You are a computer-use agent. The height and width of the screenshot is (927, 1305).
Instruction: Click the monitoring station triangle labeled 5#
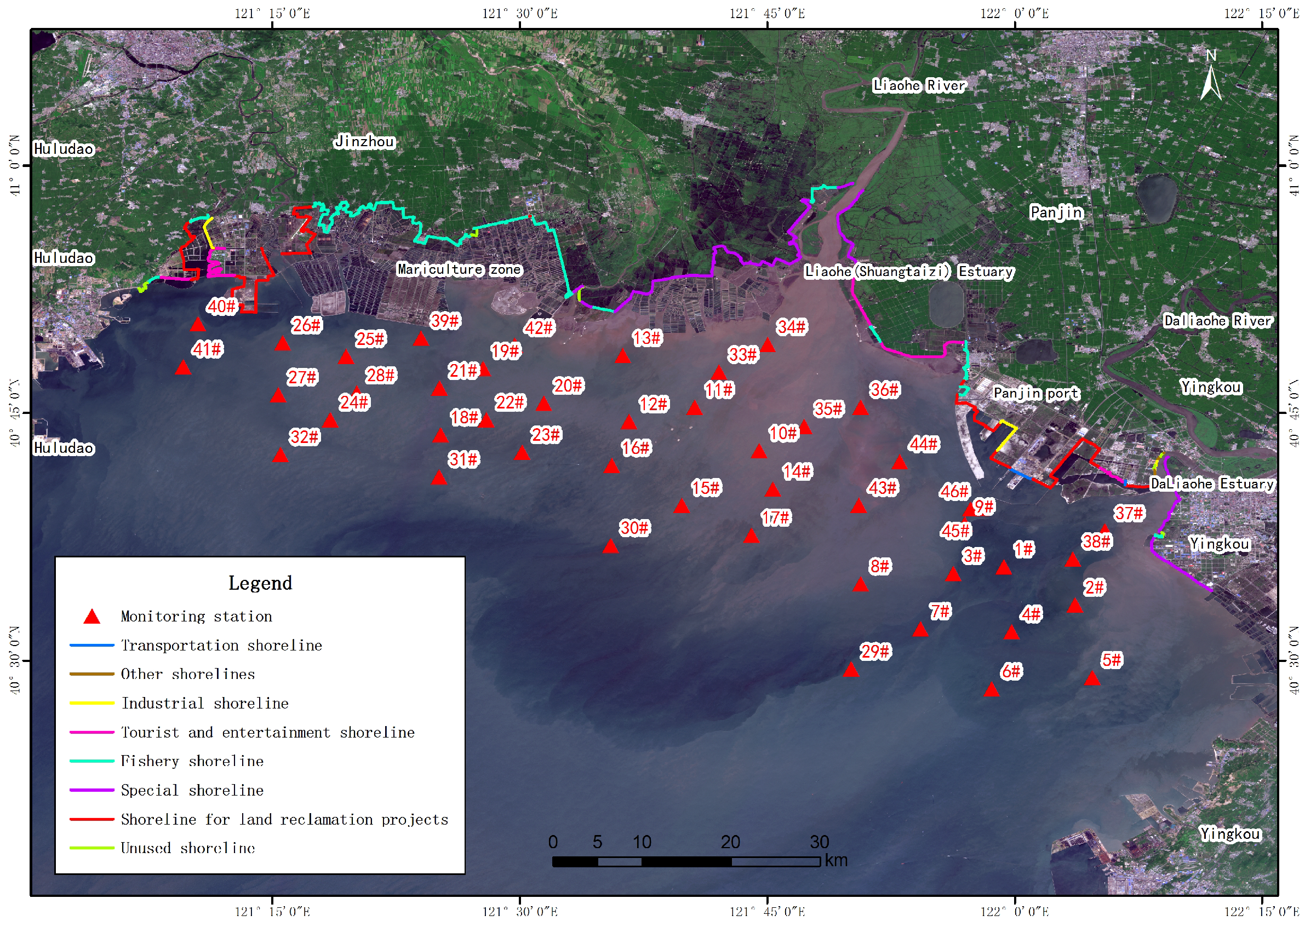(1092, 679)
